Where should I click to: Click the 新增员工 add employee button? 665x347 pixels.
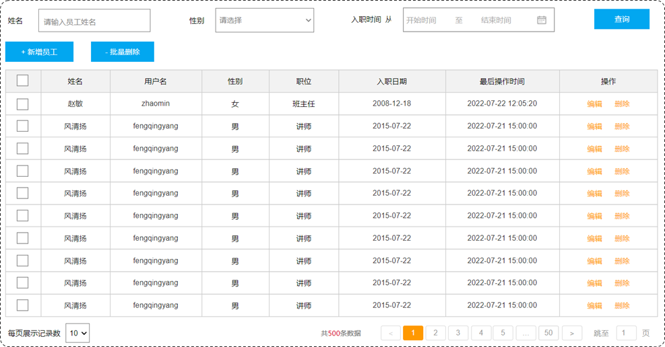(40, 52)
